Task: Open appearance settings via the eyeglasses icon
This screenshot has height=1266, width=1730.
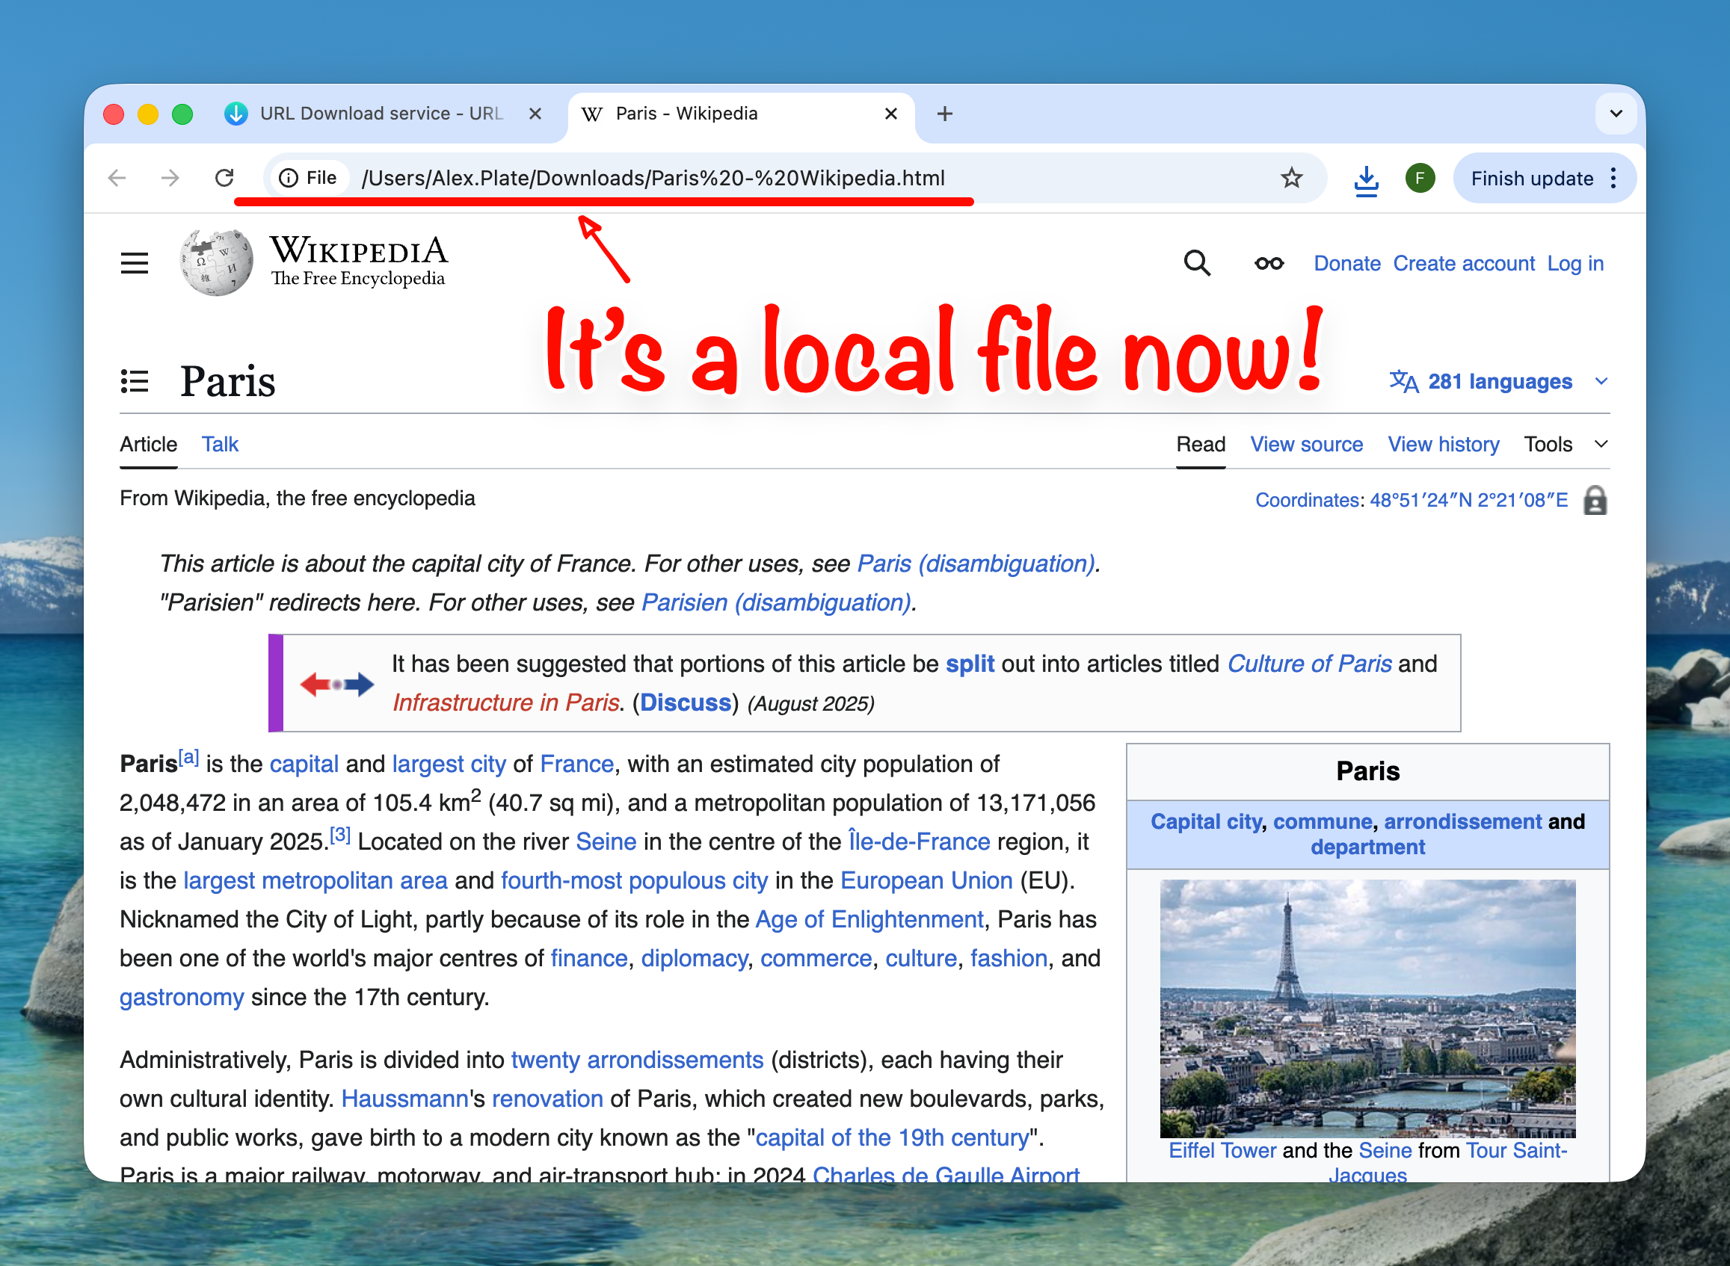Action: [x=1268, y=263]
